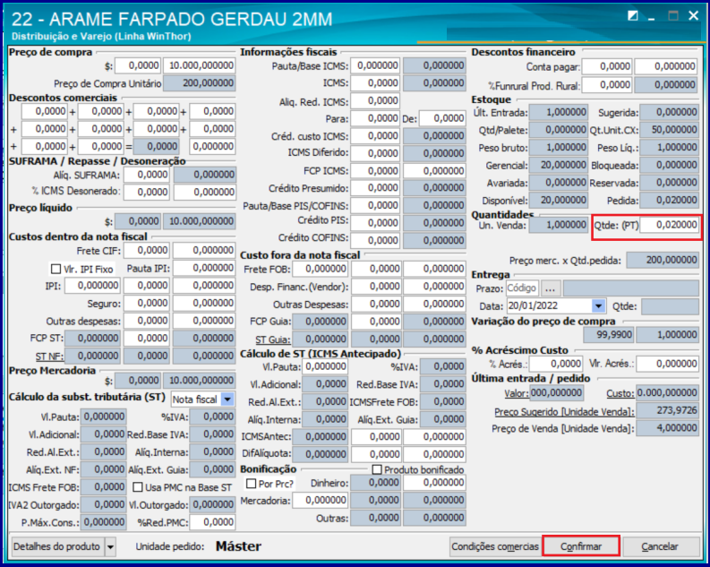
Task: Click the Aliq. Red. ICMS field
Action: pos(375,101)
